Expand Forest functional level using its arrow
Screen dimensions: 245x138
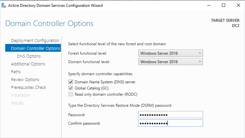click(200, 53)
